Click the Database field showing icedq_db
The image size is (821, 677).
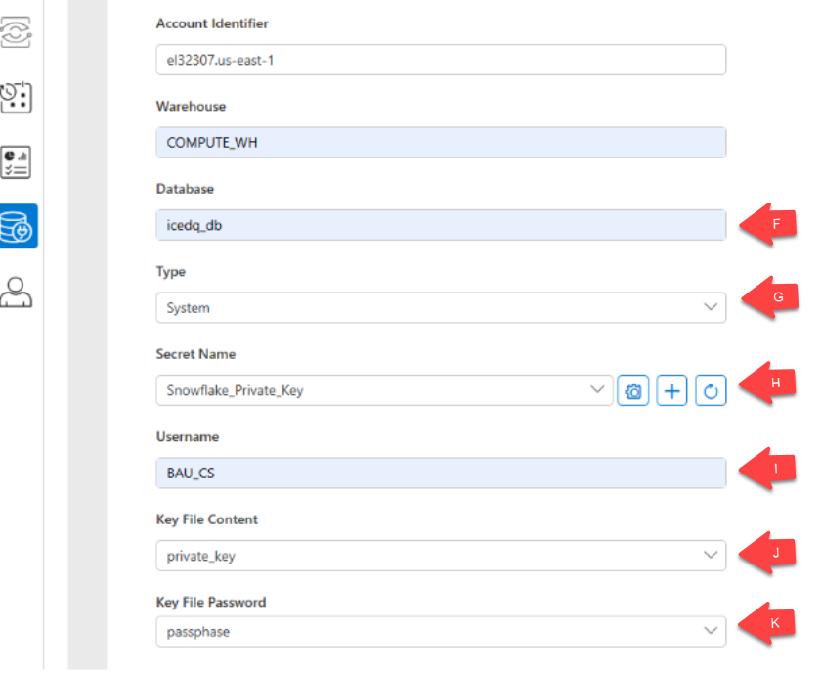coord(440,225)
